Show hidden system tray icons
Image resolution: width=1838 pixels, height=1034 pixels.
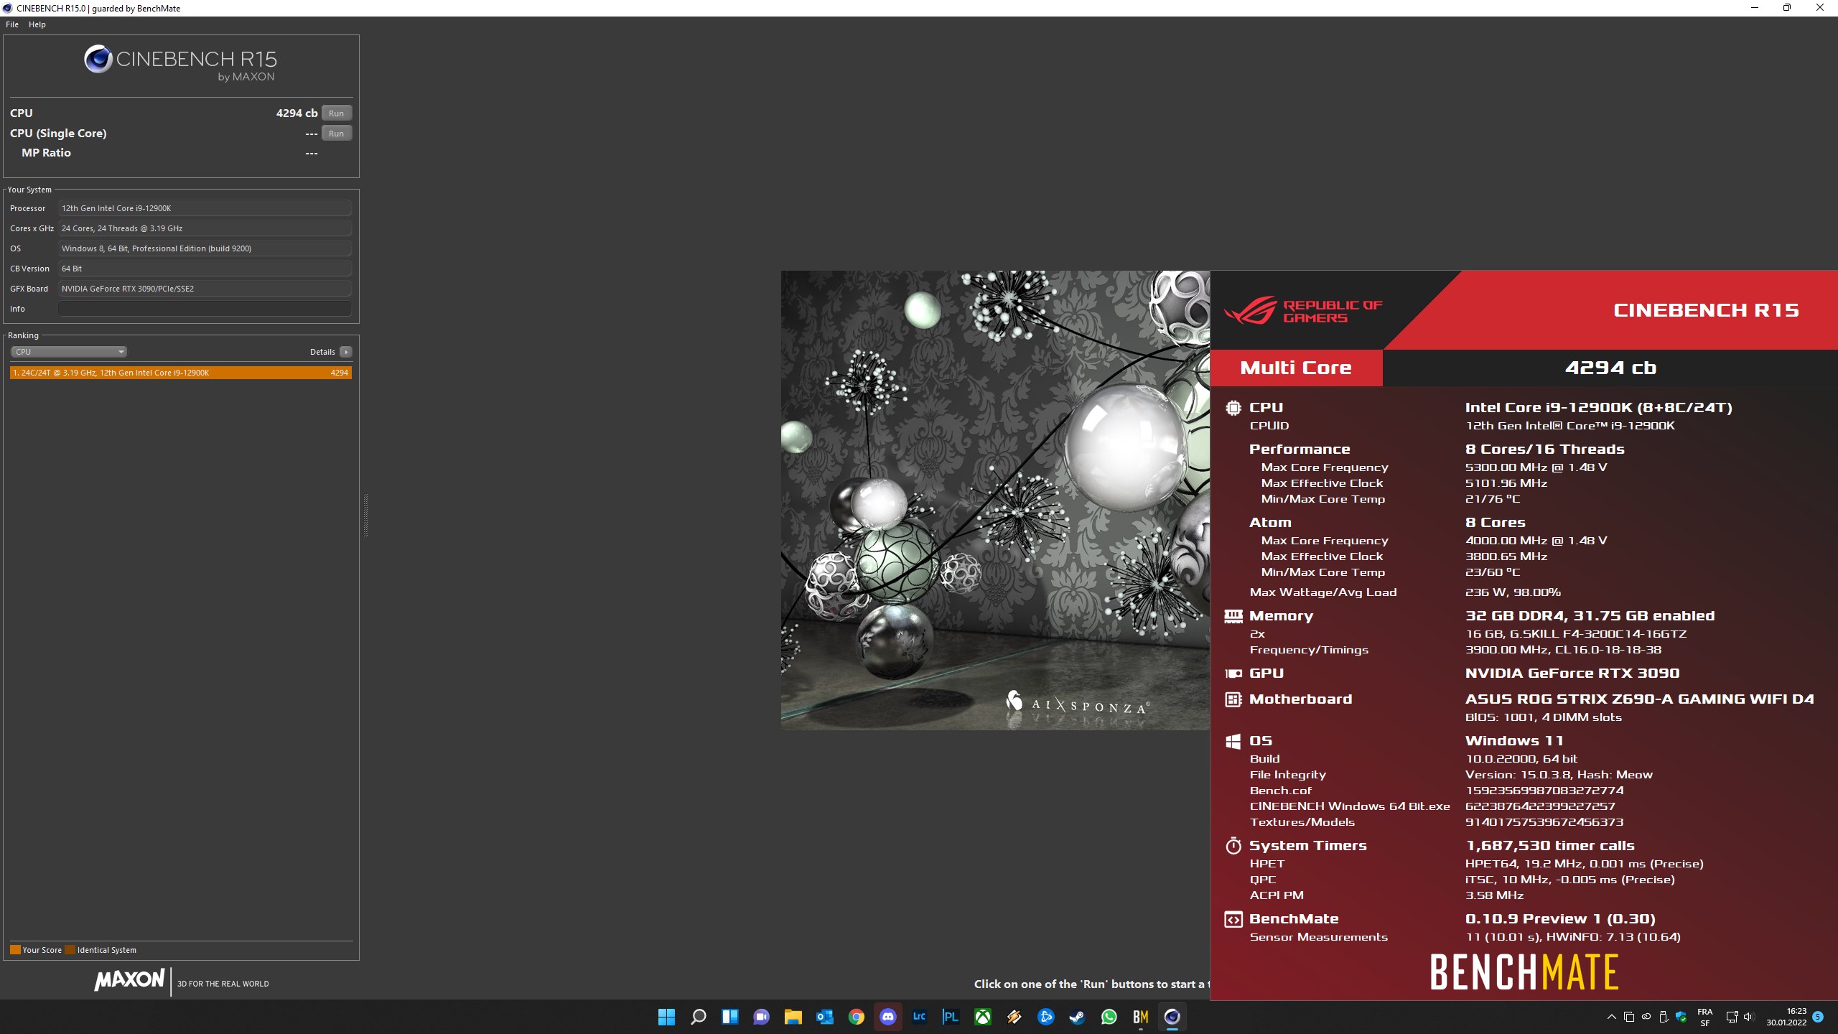(x=1611, y=1017)
